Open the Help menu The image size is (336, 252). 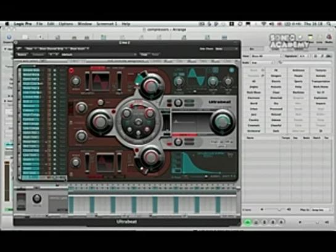(126, 24)
